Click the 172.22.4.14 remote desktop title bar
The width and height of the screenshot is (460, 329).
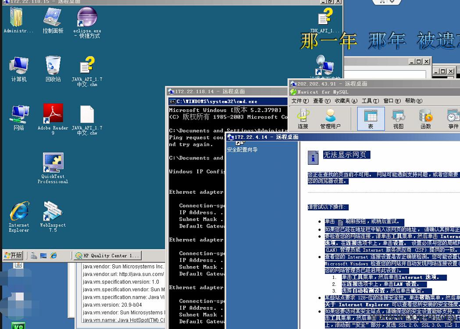[343, 137]
